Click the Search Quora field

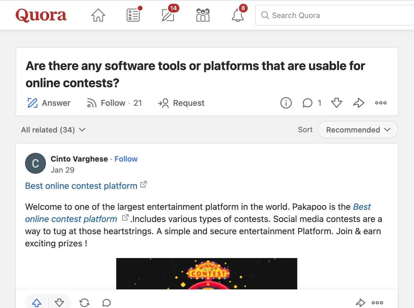(334, 15)
